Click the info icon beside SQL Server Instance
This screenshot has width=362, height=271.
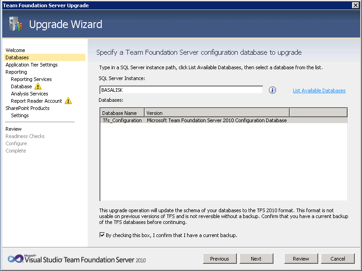(x=273, y=90)
